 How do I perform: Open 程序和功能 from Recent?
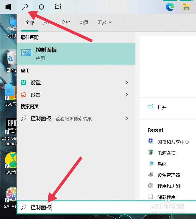(x=169, y=186)
